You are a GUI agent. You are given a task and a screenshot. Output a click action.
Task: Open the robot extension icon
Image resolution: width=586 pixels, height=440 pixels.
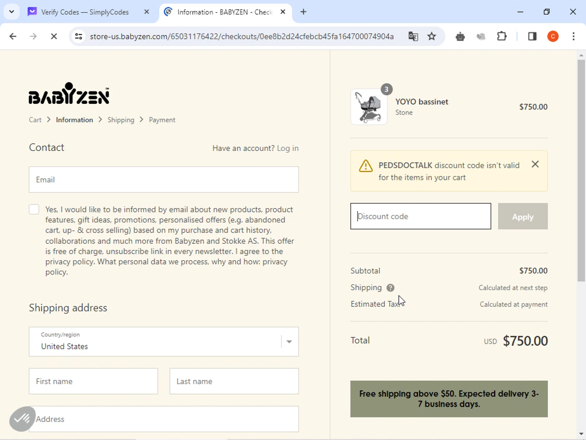(460, 36)
